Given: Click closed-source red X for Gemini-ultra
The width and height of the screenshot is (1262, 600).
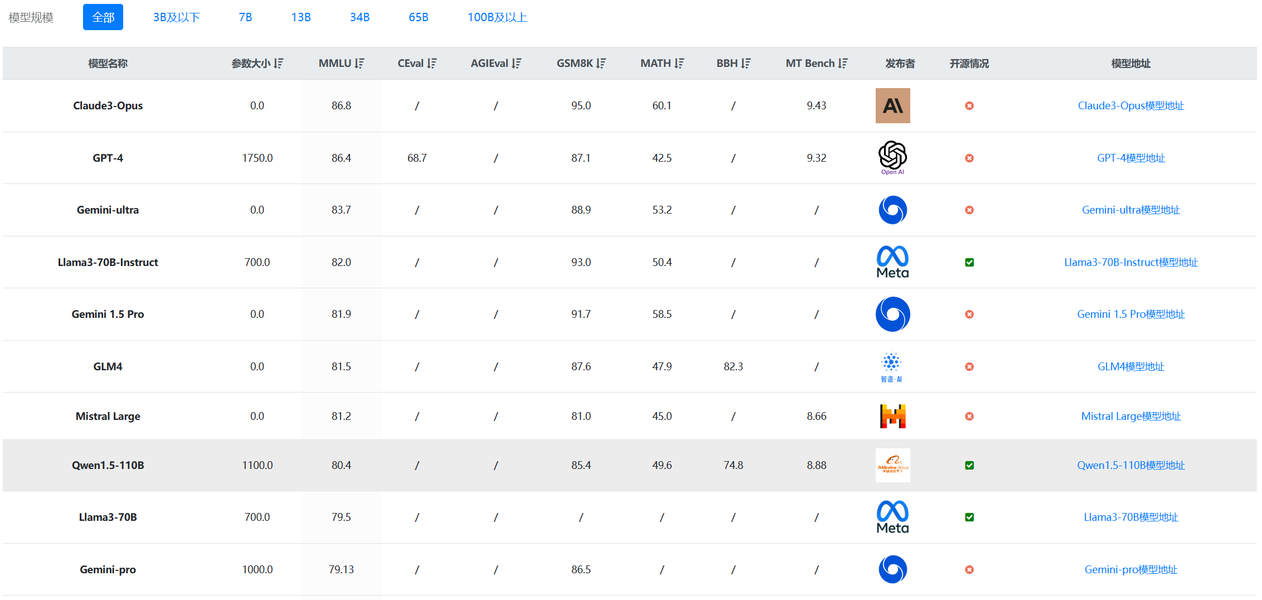Looking at the screenshot, I should tap(969, 210).
